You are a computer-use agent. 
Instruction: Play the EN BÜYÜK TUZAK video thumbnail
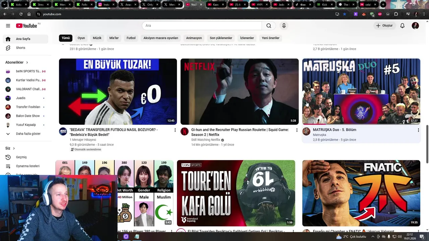point(118,91)
